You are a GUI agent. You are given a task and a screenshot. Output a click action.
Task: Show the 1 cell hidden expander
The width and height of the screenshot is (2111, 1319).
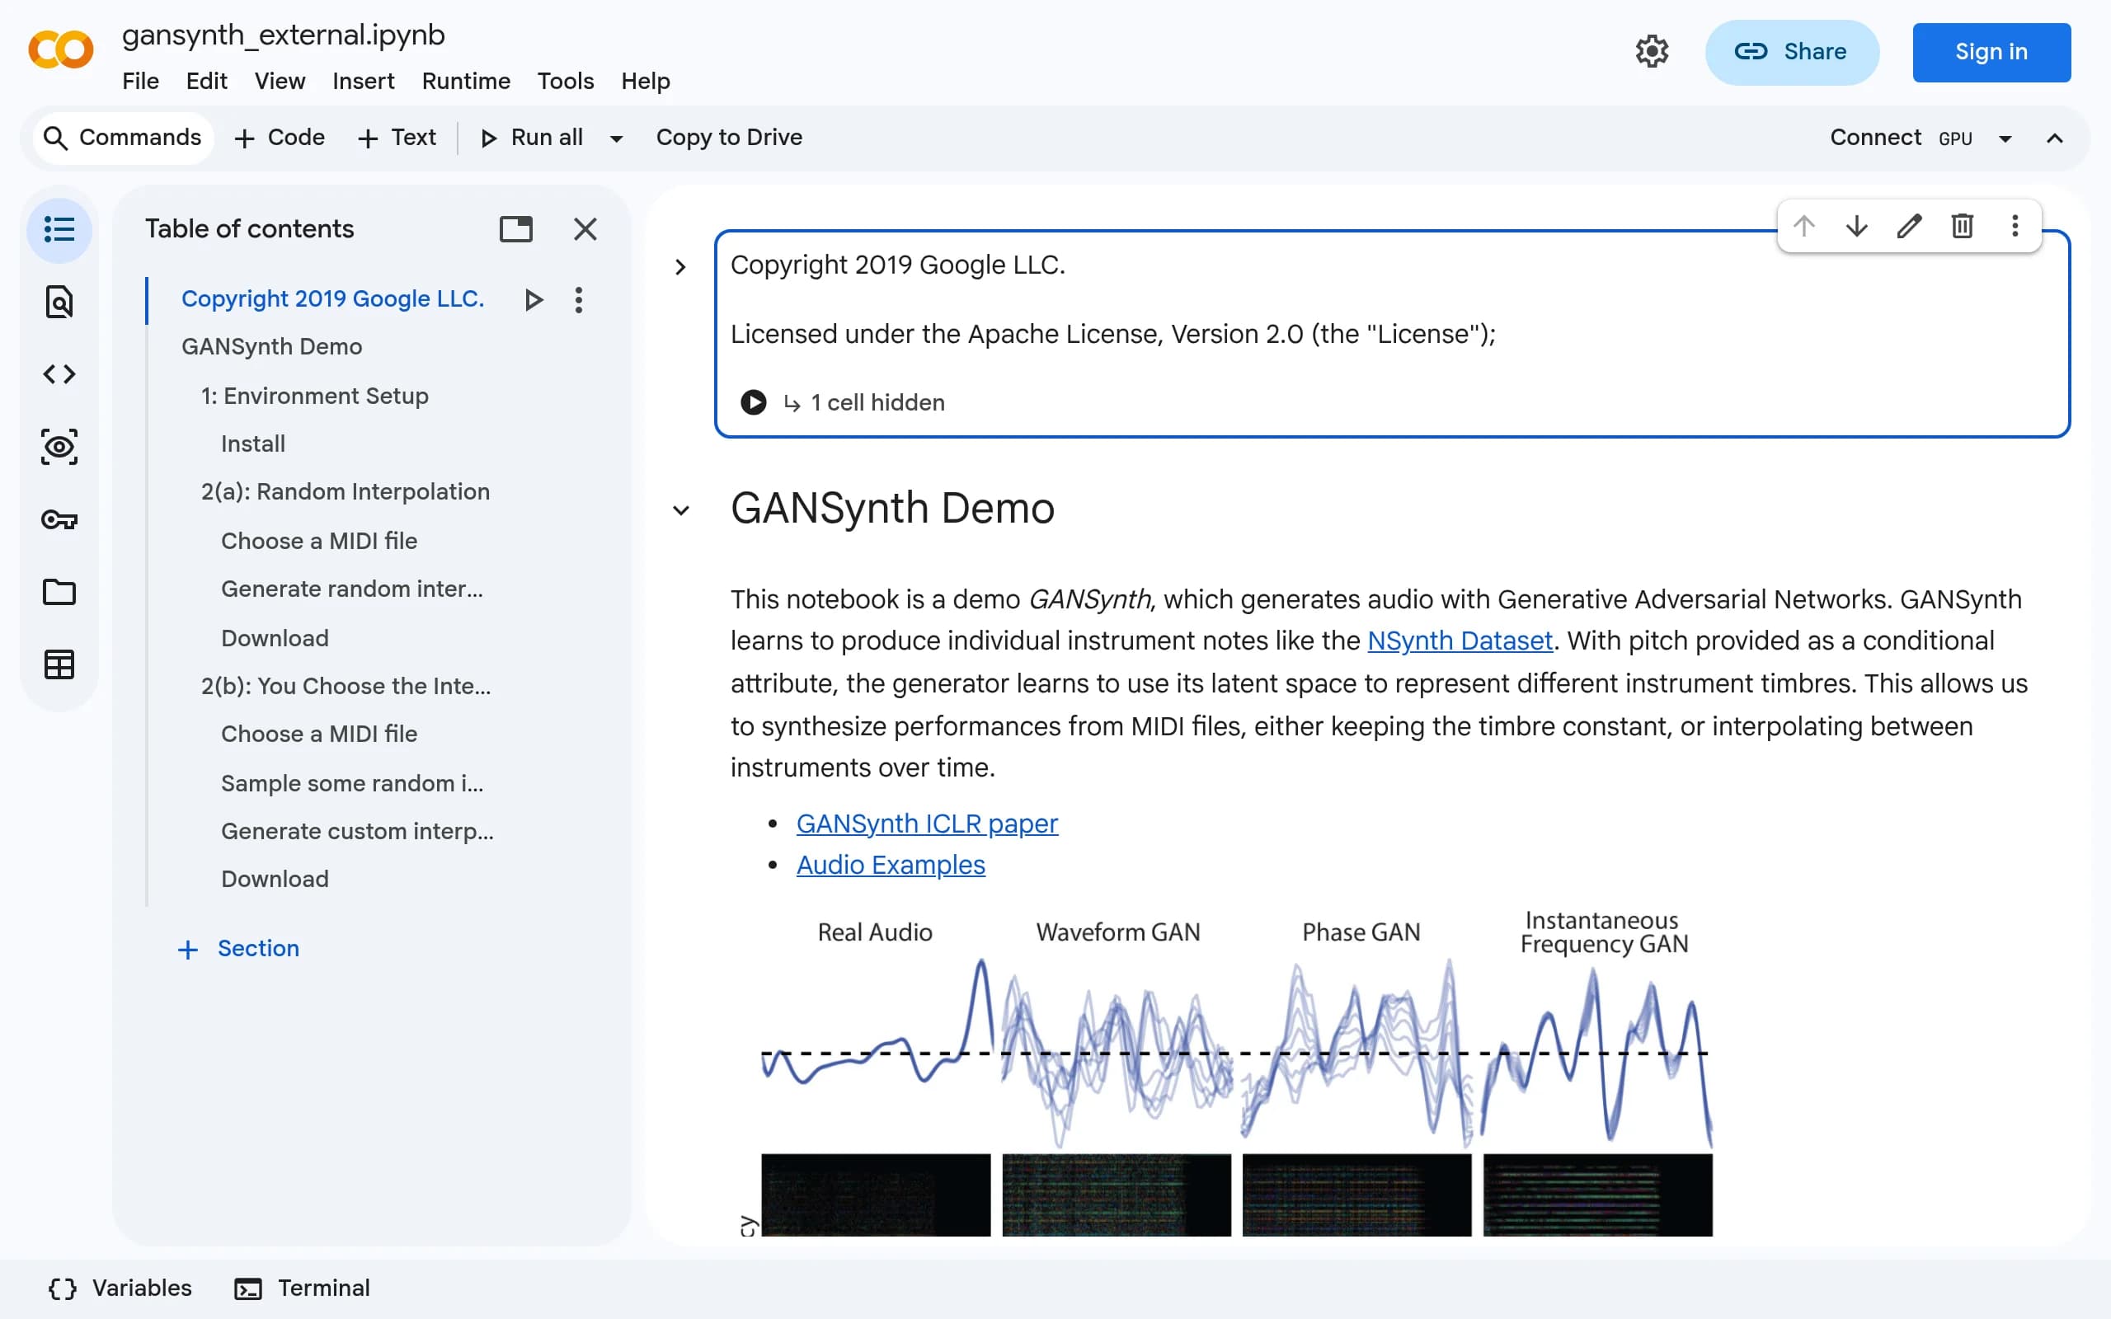pos(863,402)
